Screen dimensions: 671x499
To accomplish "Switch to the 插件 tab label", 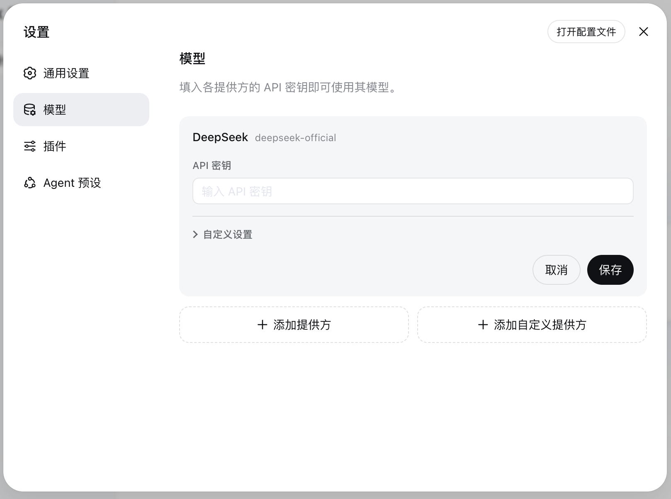I will (55, 147).
